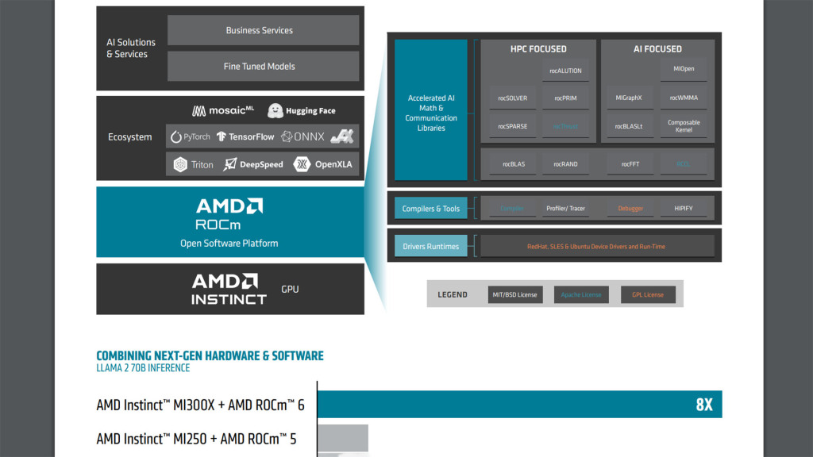Click the rocThrust library box
The image size is (813, 457).
pyautogui.click(x=565, y=126)
